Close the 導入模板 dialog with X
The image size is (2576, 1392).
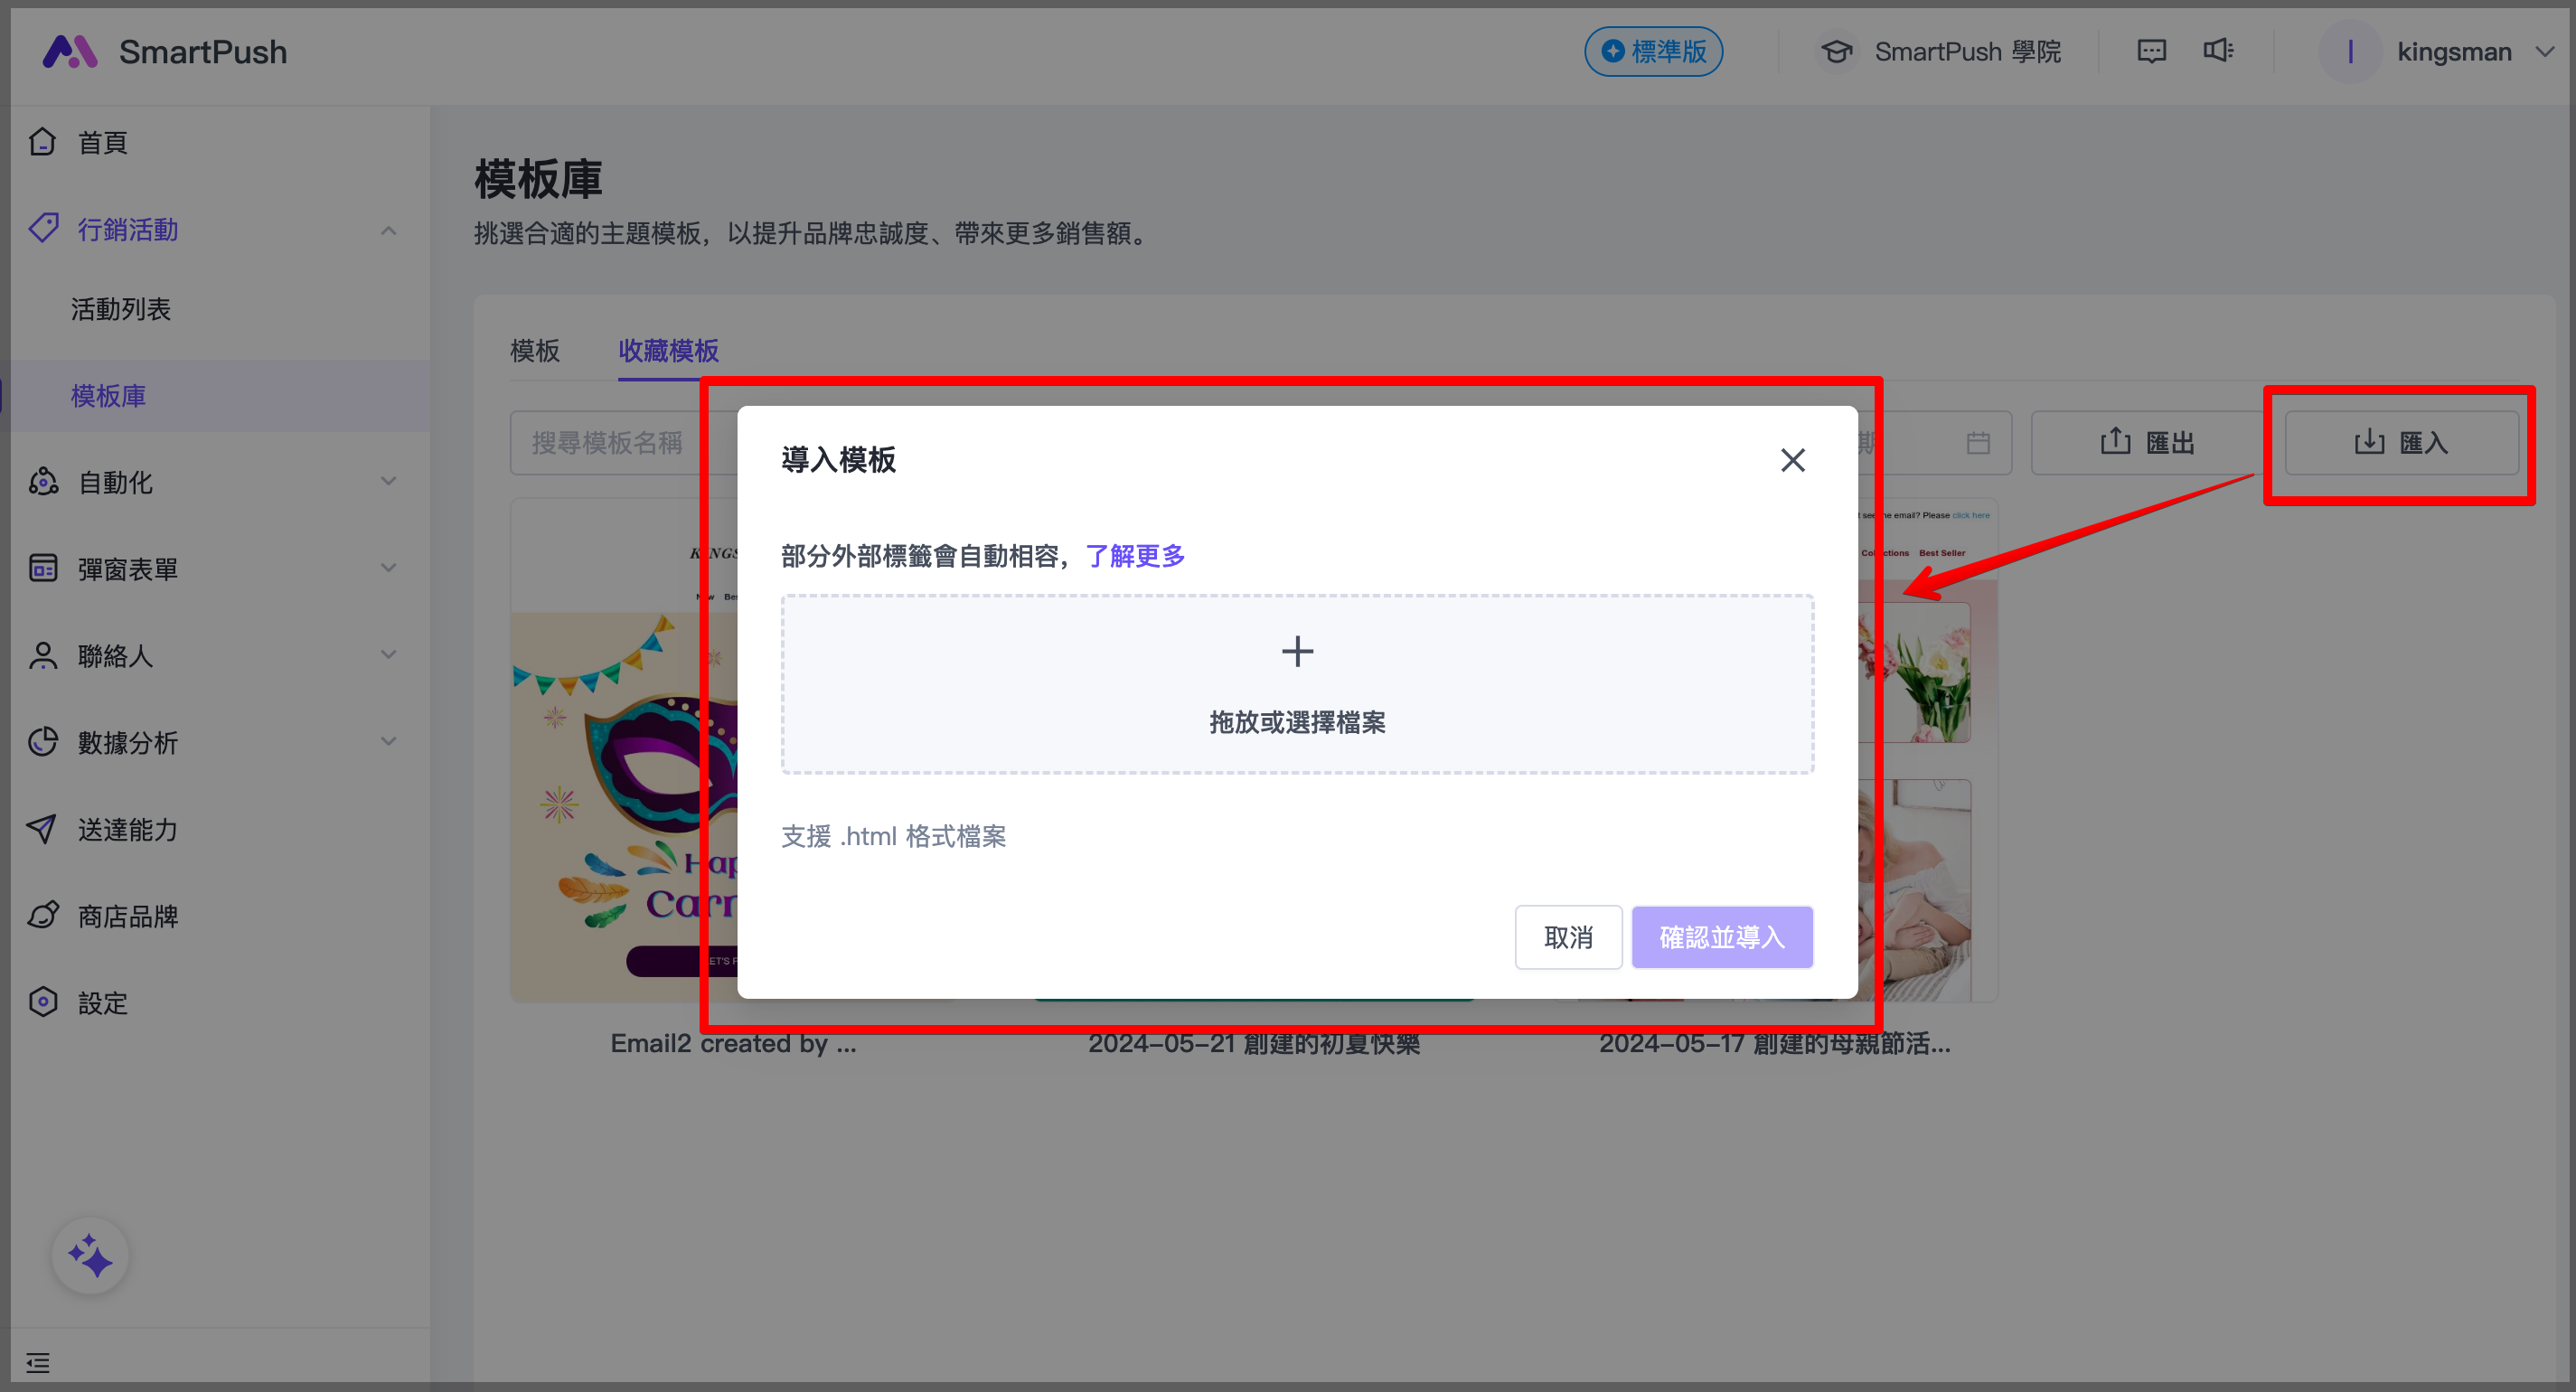click(x=1792, y=460)
